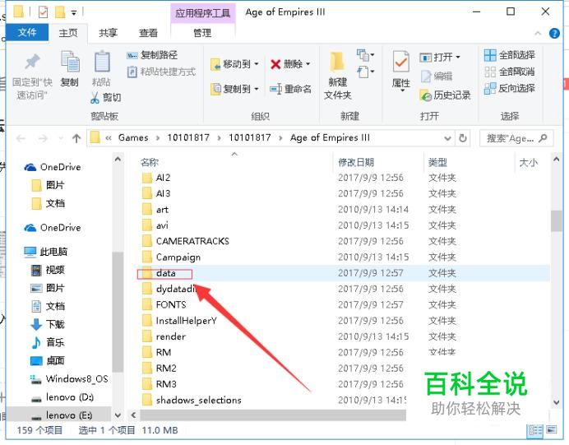Open lenovo (D:) drive in navigation pane

(62, 397)
